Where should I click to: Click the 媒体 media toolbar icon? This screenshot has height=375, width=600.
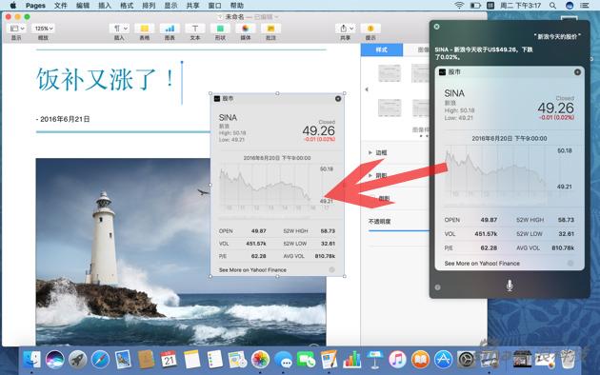246,29
